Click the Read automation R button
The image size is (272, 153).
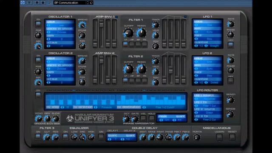[x=37, y=3]
